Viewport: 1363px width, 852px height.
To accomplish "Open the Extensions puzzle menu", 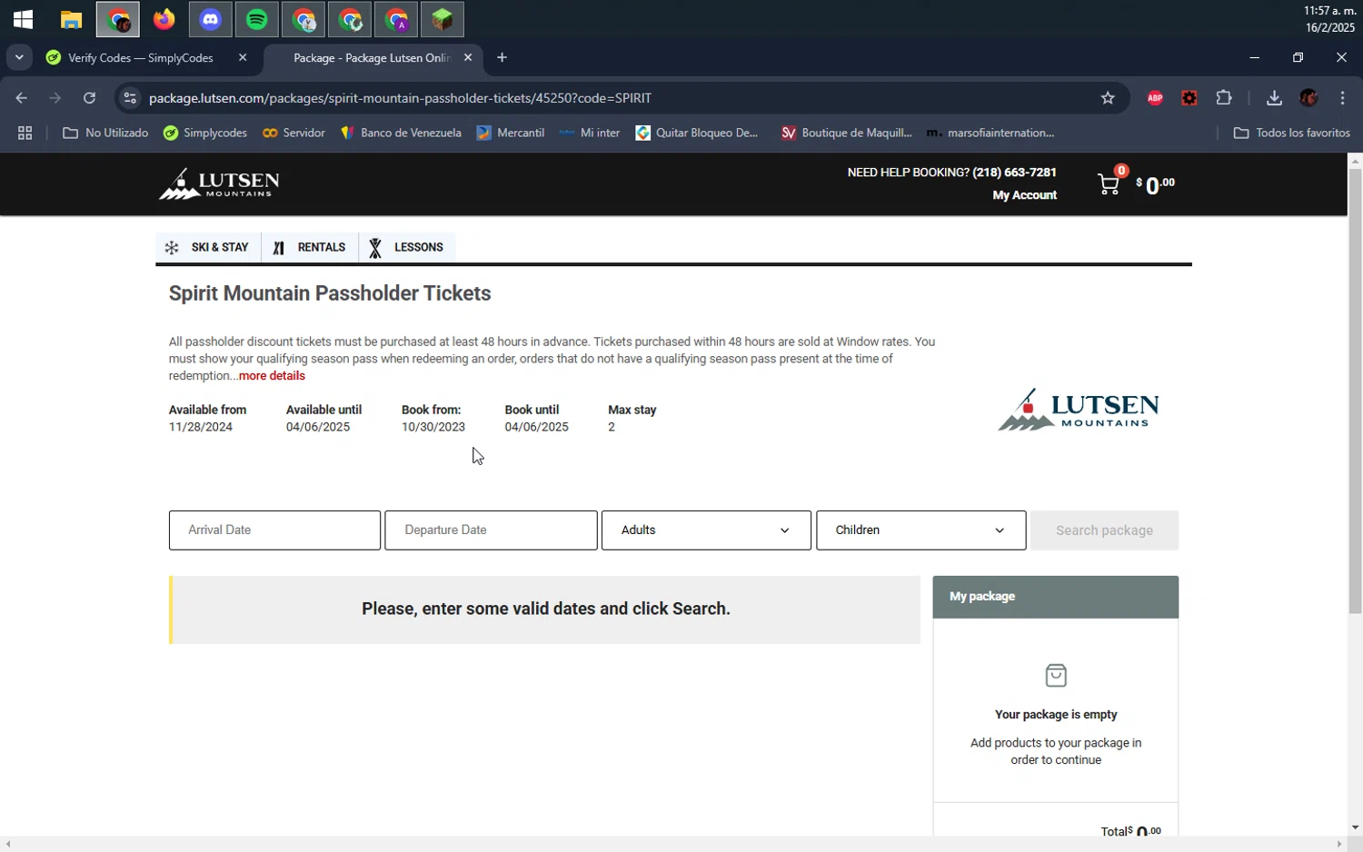I will click(1224, 98).
